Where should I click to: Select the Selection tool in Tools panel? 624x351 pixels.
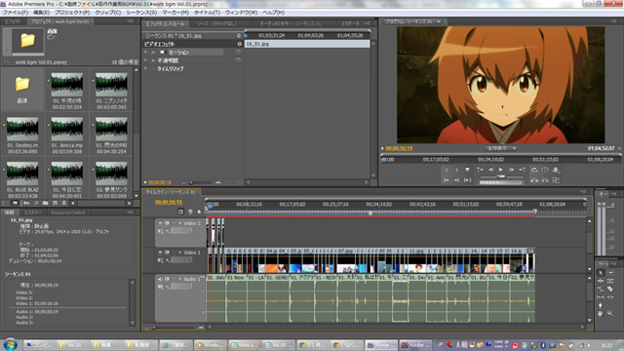601,273
